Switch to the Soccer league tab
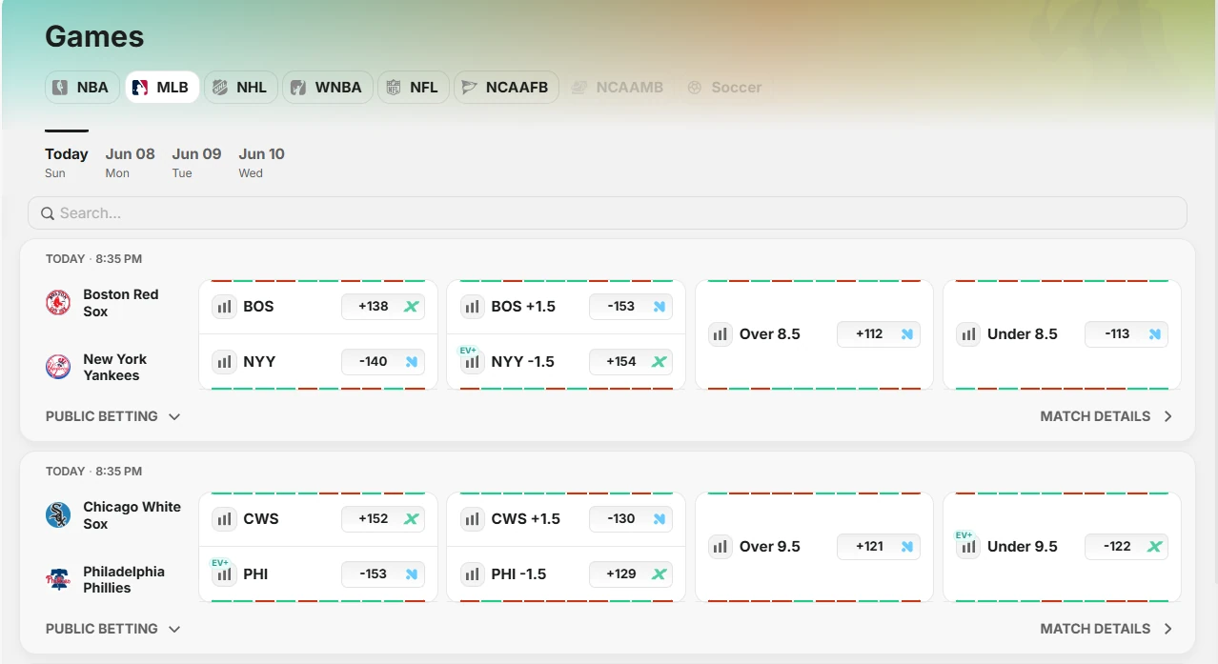 point(725,88)
